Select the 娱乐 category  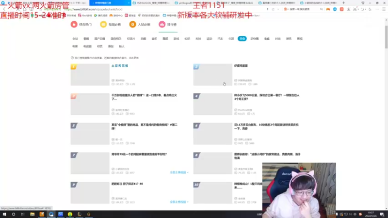click(289, 39)
